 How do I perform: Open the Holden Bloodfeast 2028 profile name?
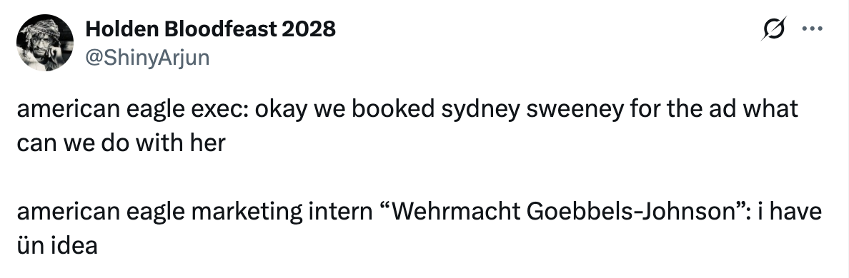(211, 29)
